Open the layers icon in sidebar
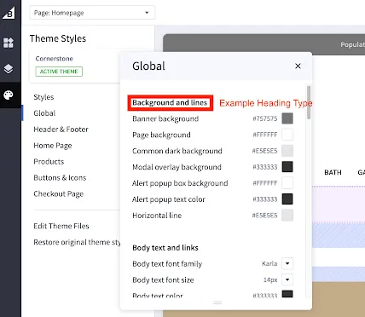365x317 pixels. point(9,69)
